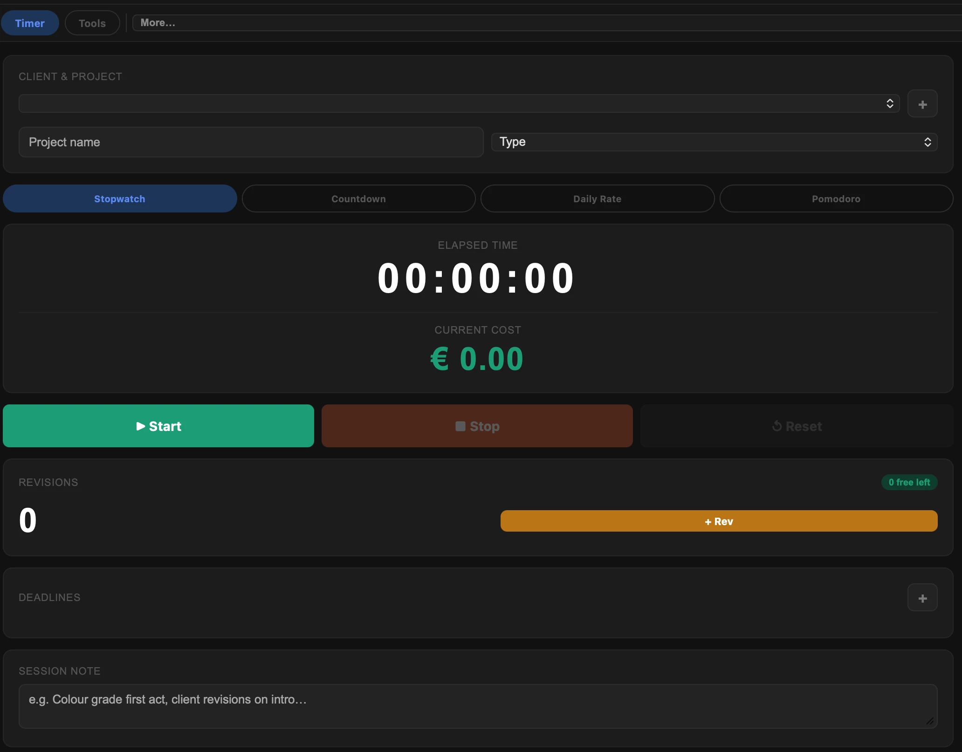Viewport: 962px width, 752px height.
Task: Click the elapsed time 00:00:00 display
Action: (476, 278)
